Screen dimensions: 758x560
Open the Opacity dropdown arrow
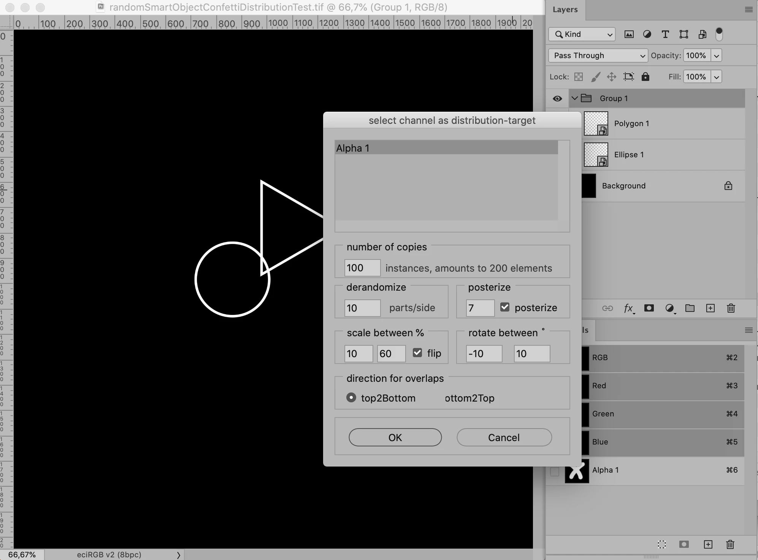(716, 55)
